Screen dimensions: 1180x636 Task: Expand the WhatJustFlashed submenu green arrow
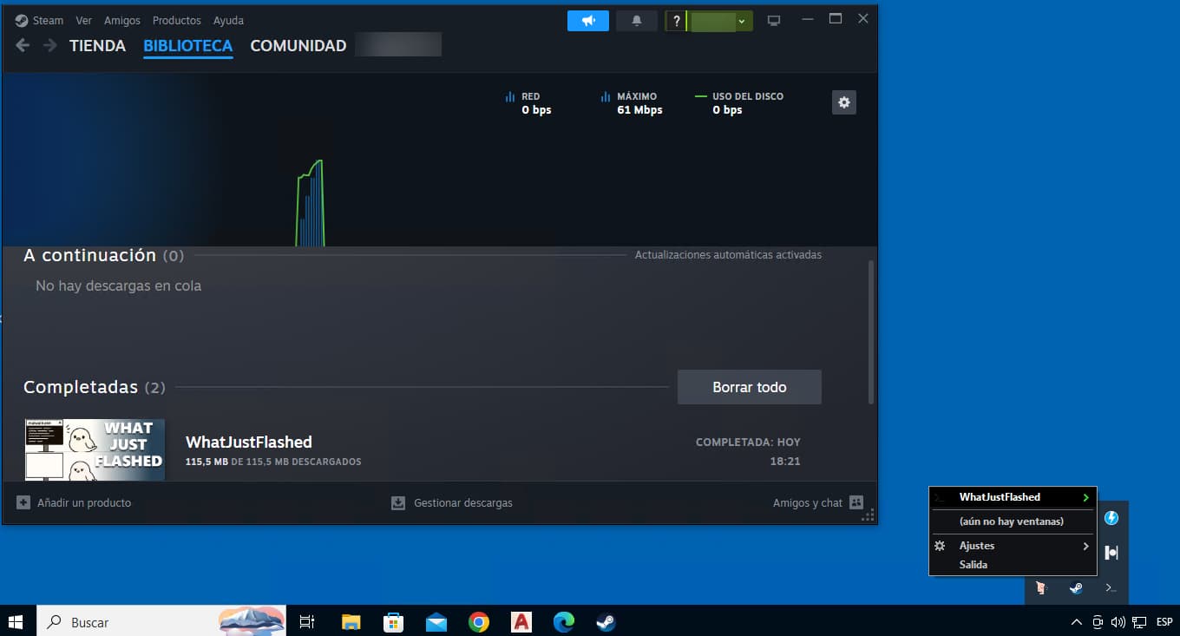1085,497
